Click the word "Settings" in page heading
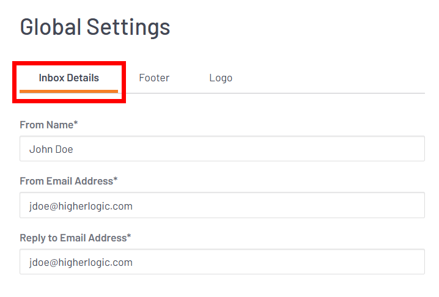 point(128,27)
